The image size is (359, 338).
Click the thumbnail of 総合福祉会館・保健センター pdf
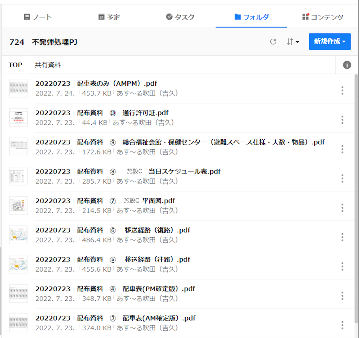coord(18,147)
